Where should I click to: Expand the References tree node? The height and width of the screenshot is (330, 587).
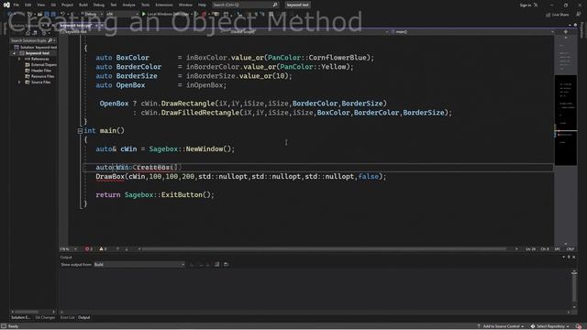pyautogui.click(x=19, y=59)
